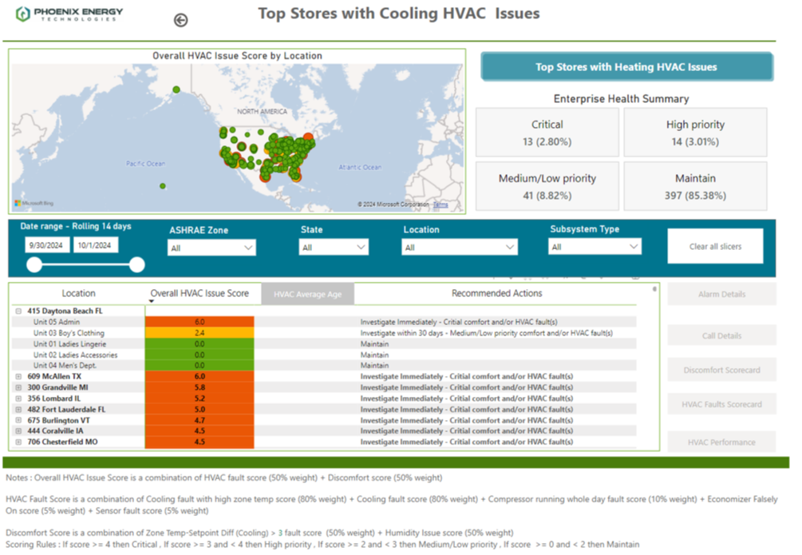
Task: Open the Discomfort Scorecard page
Action: click(721, 370)
